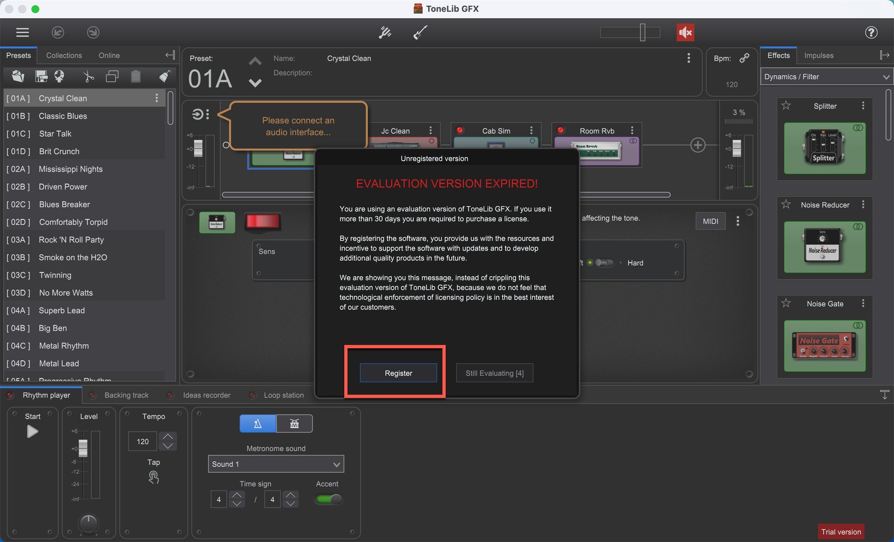894x542 pixels.
Task: Decrease tempo with down arrow
Action: [x=168, y=446]
